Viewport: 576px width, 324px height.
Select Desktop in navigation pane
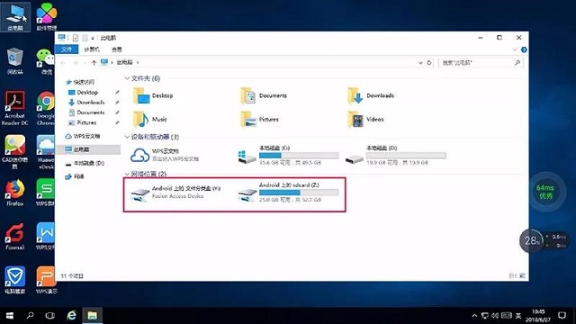[x=84, y=92]
